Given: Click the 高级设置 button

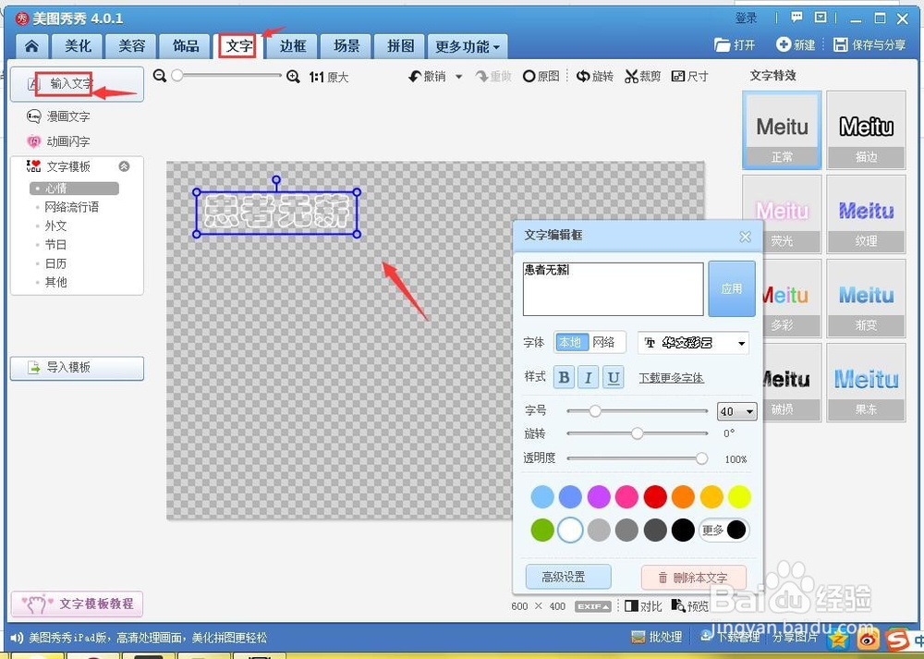Looking at the screenshot, I should pyautogui.click(x=568, y=577).
